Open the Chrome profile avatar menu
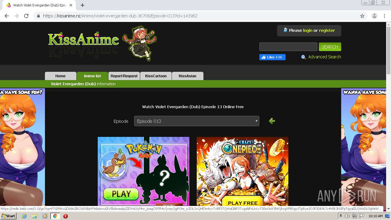391x220 pixels. pyautogui.click(x=375, y=16)
